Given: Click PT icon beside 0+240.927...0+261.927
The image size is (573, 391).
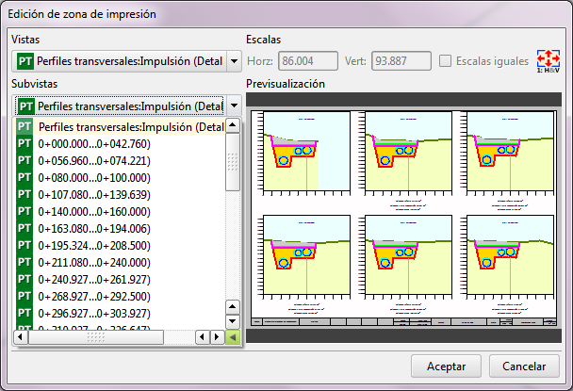Looking at the screenshot, I should click(x=25, y=279).
